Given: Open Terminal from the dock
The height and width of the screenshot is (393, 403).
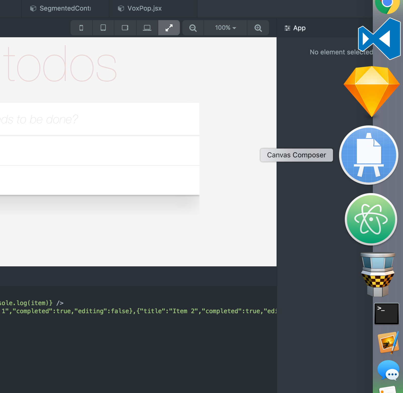Looking at the screenshot, I should (386, 313).
